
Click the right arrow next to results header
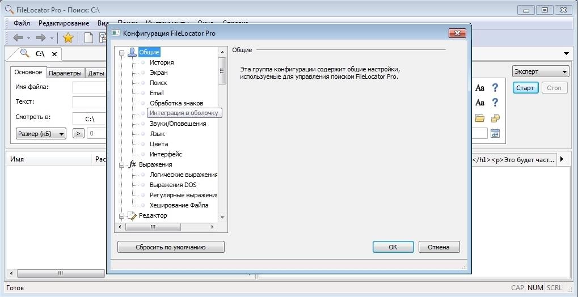click(562, 159)
